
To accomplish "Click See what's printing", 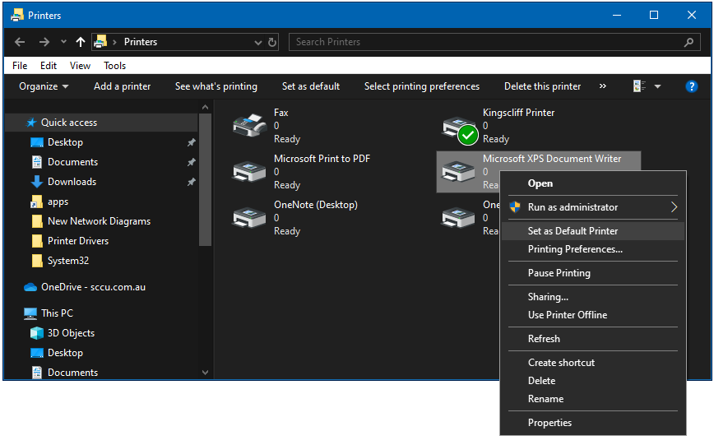I will point(216,86).
